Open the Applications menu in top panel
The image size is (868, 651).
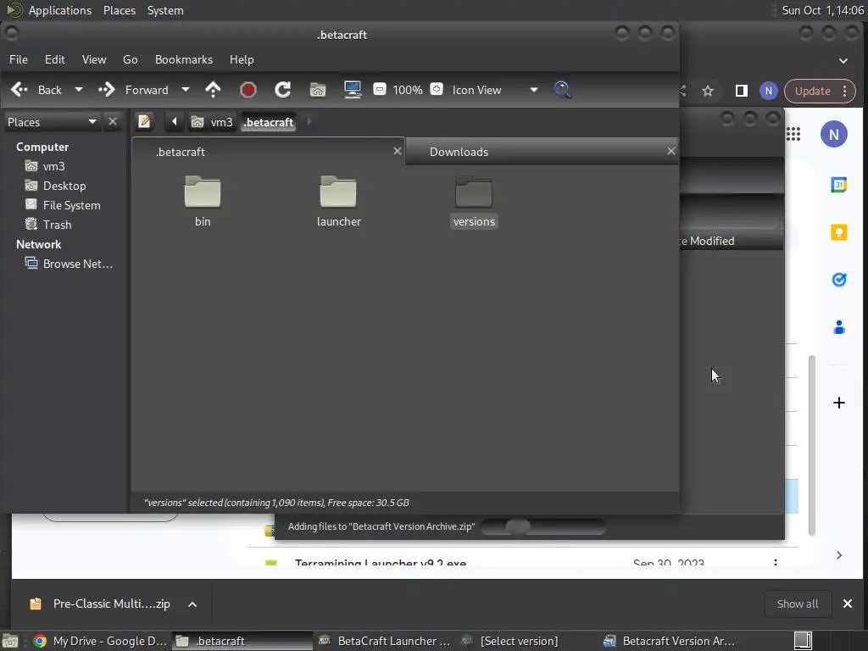point(60,10)
